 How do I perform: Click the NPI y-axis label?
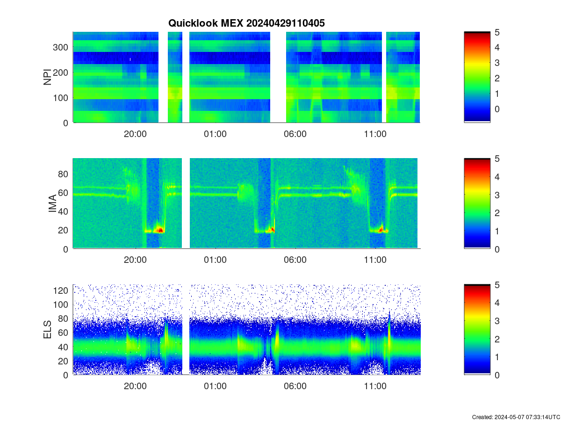[x=47, y=77]
